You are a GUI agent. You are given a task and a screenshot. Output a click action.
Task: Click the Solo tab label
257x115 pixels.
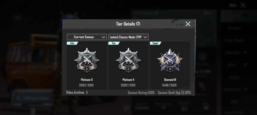pos(72,43)
